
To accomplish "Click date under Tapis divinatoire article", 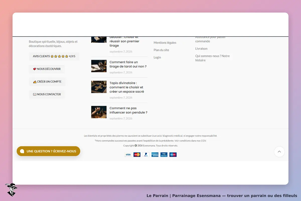I will click(x=121, y=98).
